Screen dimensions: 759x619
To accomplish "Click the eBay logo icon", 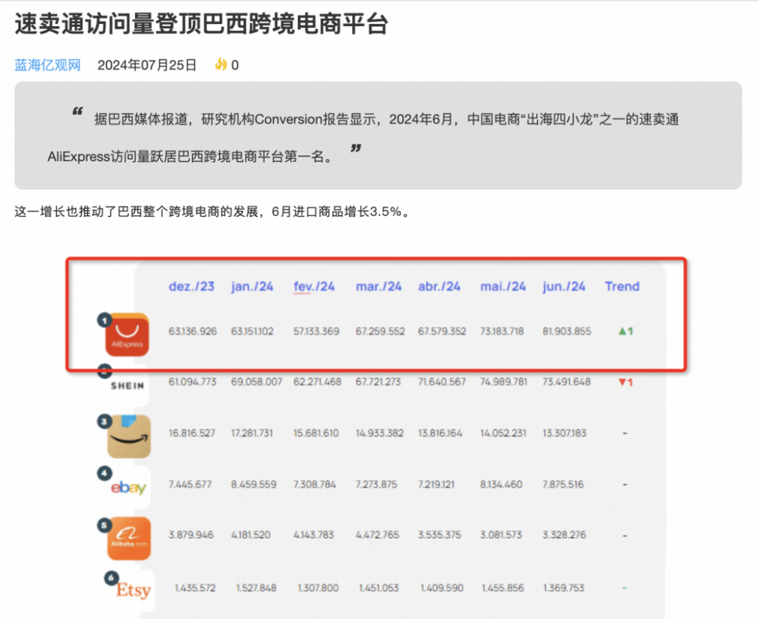I will point(129,488).
